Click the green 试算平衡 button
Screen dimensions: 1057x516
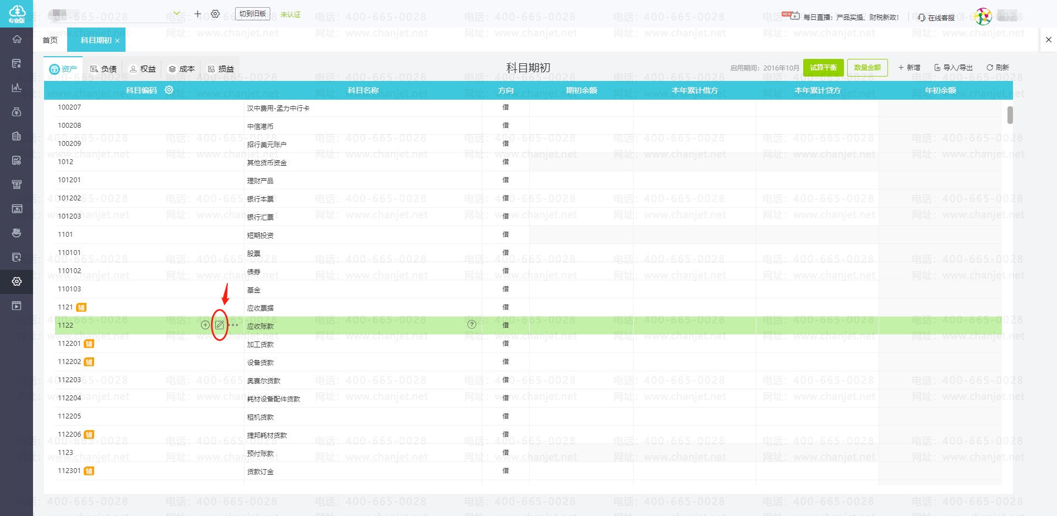pos(824,67)
